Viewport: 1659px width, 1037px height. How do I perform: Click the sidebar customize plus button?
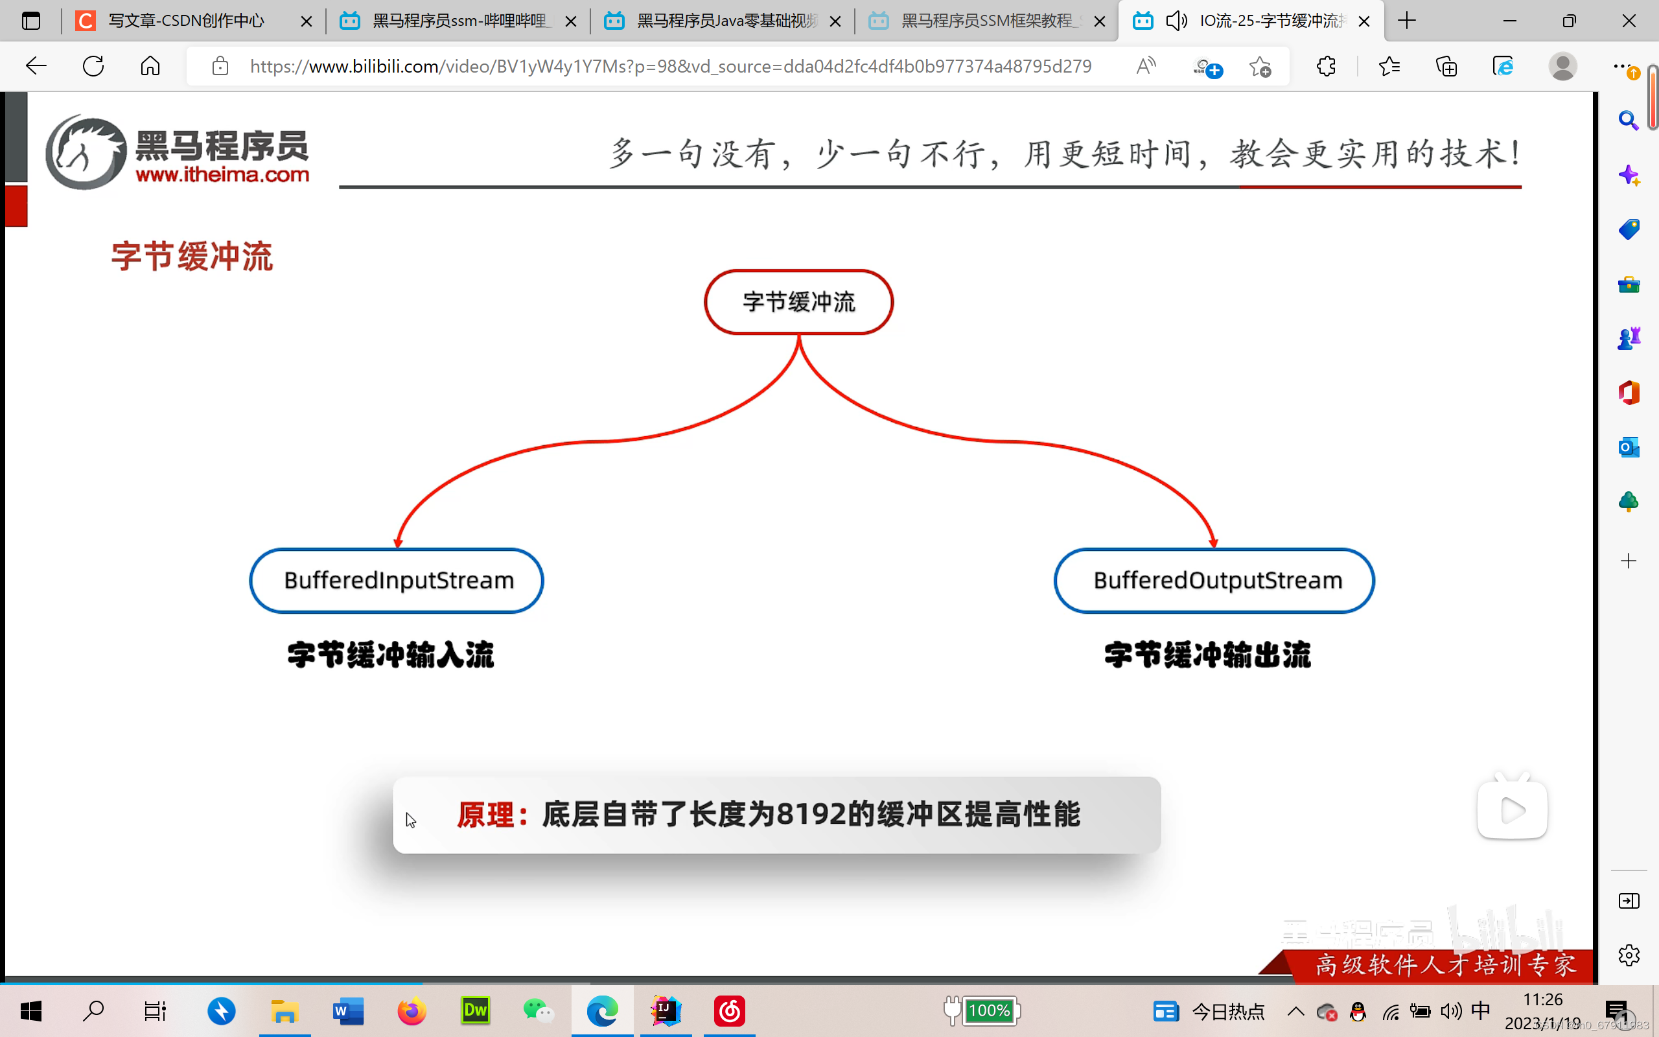(1628, 561)
